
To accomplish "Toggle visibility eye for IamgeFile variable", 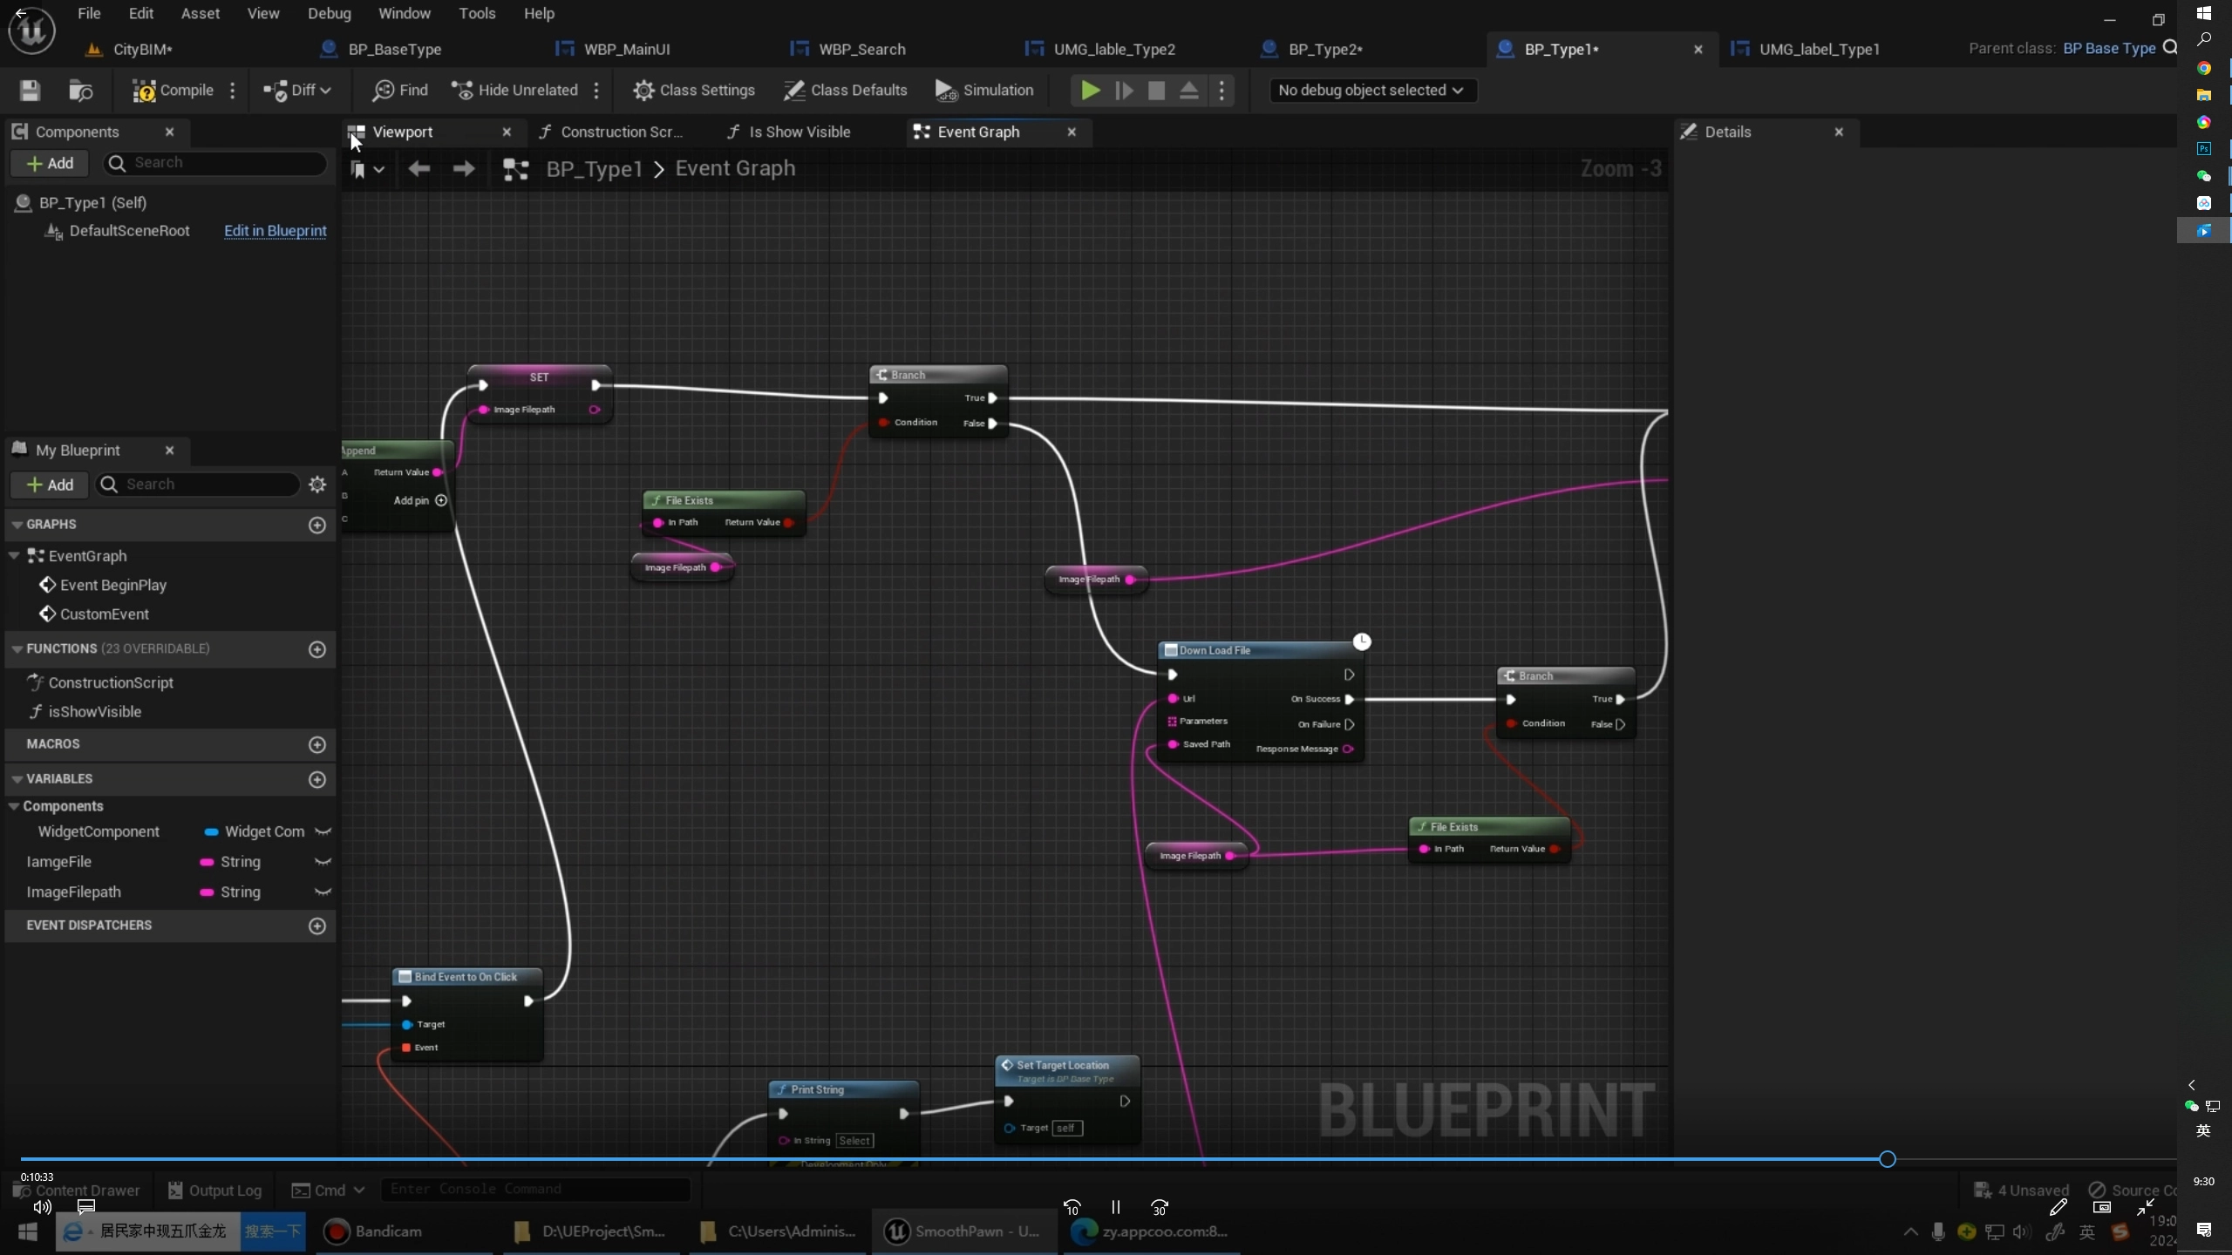I will [x=323, y=862].
